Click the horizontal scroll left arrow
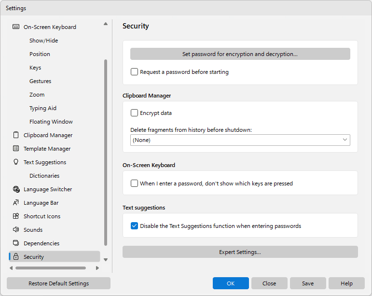This screenshot has width=372, height=296. click(11, 268)
